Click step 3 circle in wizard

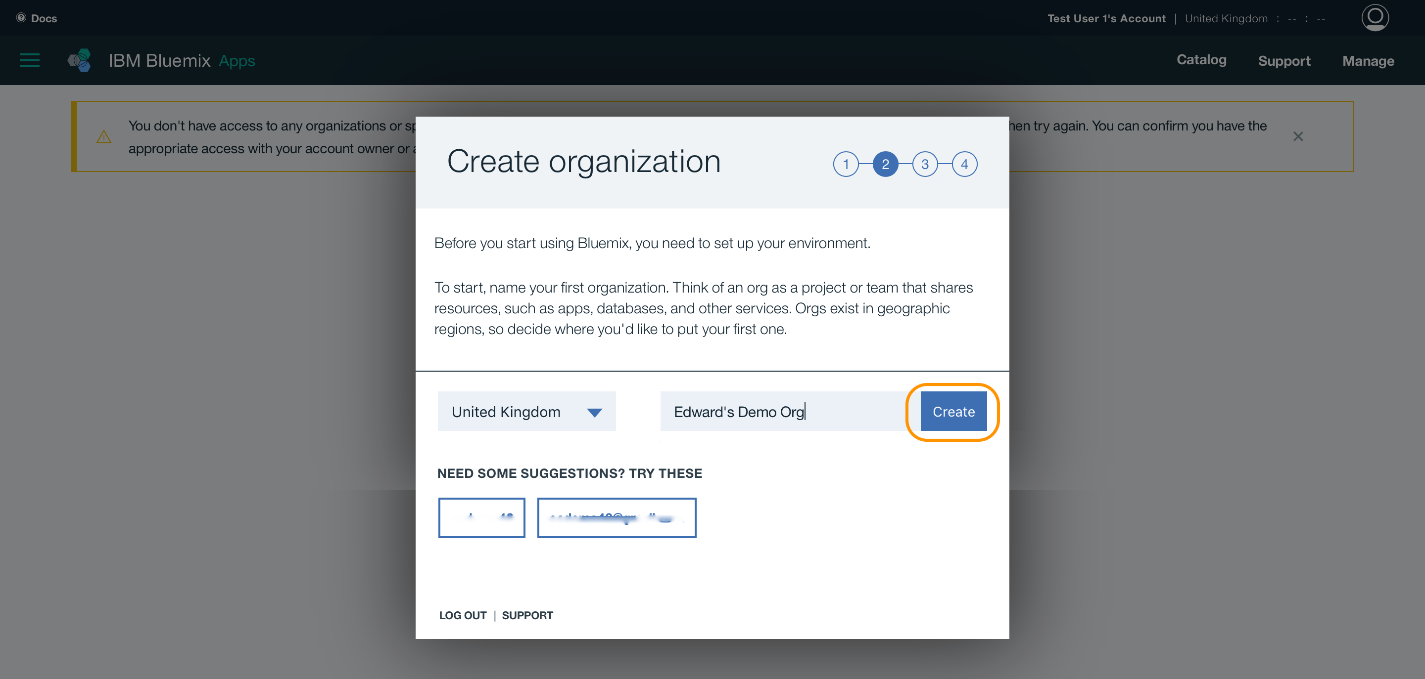pyautogui.click(x=925, y=164)
